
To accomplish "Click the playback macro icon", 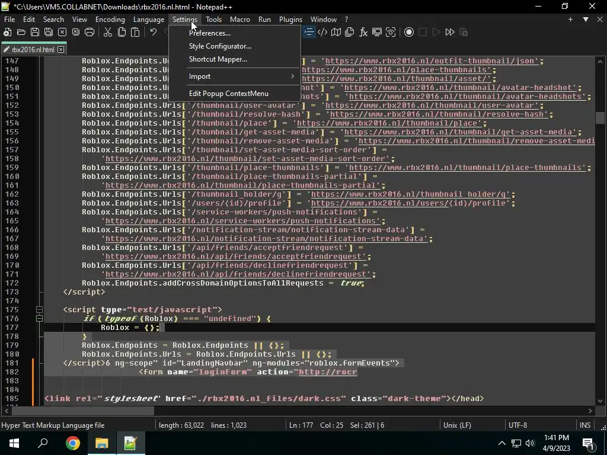I will (436, 32).
